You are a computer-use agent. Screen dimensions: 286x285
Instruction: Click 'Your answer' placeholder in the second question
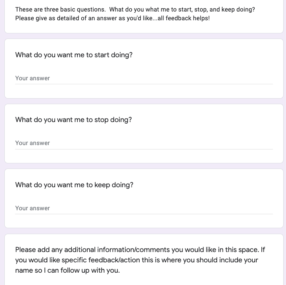click(33, 143)
